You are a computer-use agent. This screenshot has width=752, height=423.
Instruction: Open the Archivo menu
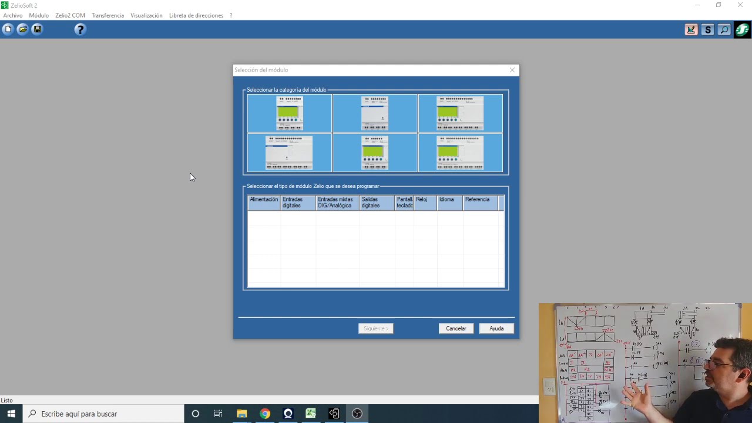point(13,15)
